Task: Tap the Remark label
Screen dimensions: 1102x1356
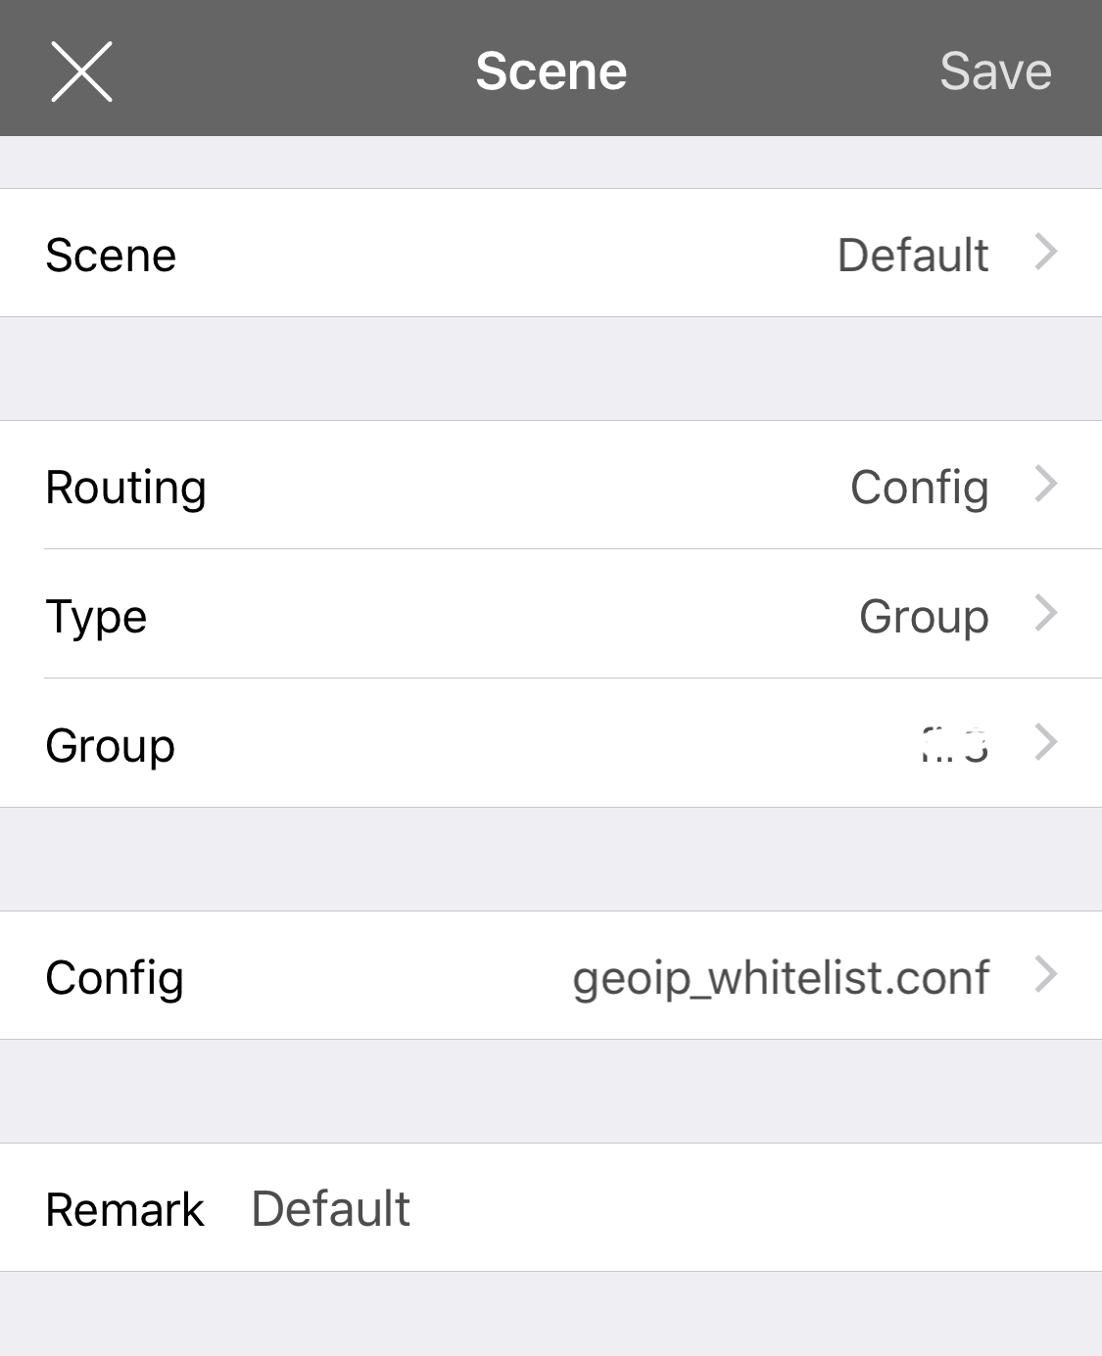Action: click(124, 1209)
